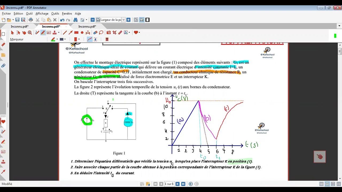The height and width of the screenshot is (192, 342).
Task: Expand the Open folder dropdown arrow
Action: pyautogui.click(x=13, y=20)
